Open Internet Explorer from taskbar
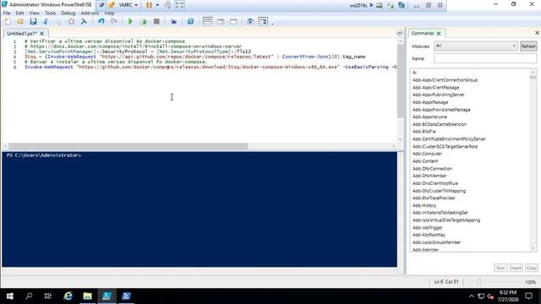 click(68, 296)
